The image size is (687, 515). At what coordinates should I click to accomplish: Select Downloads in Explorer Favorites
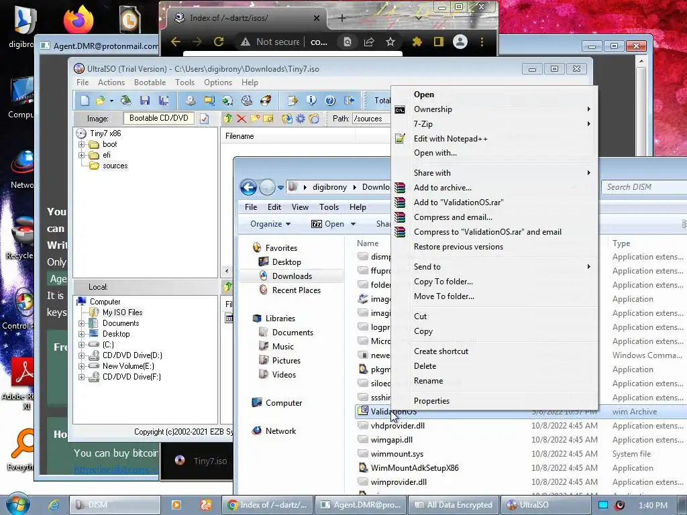292,276
